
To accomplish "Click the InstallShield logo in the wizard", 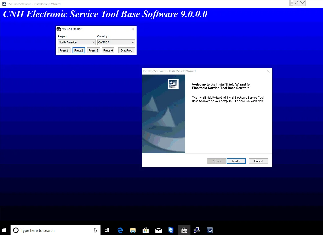I will [x=173, y=84].
